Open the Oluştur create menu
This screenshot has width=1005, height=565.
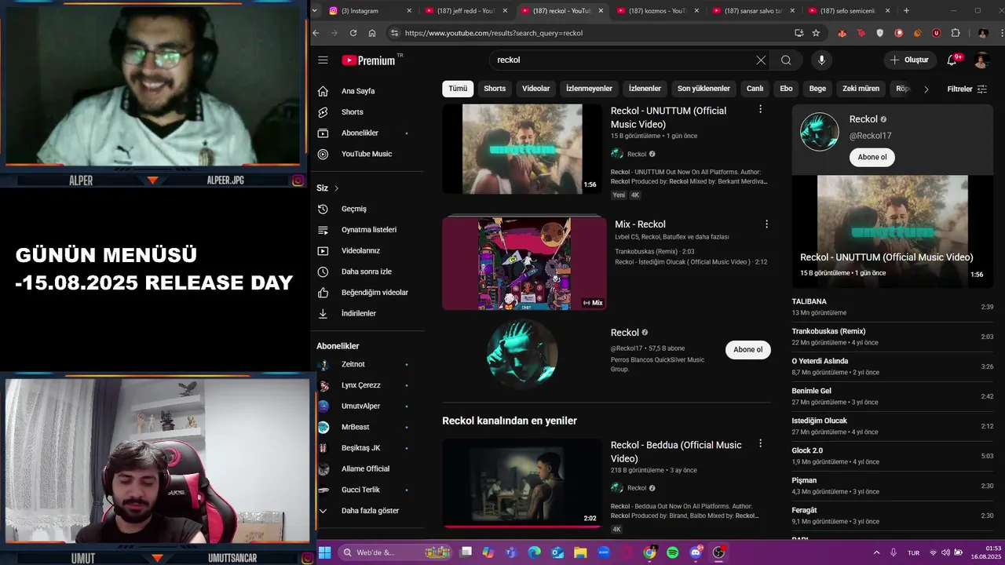click(x=910, y=60)
